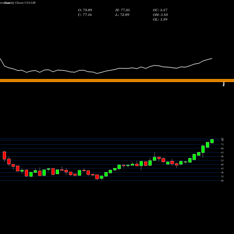Viewport: 234px width, 234px height.
Task: Click the 61 price axis label
Action: 222,153
